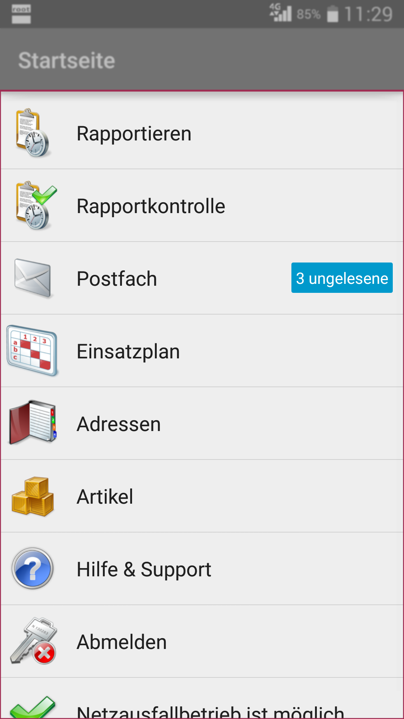
Task: Select the Adressen list item
Action: [x=202, y=424]
